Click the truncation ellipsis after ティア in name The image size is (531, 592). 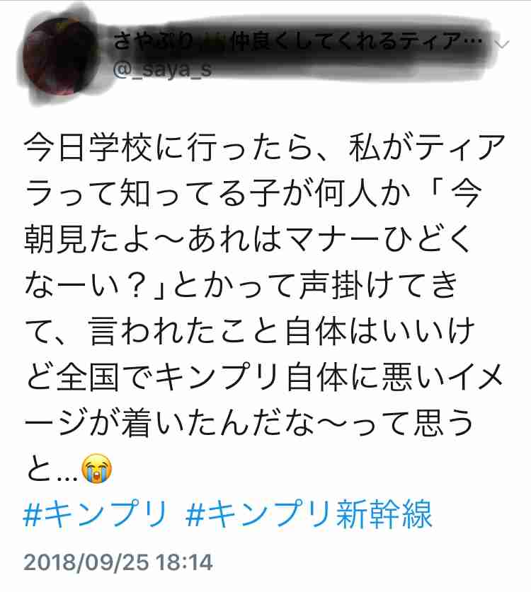point(472,42)
